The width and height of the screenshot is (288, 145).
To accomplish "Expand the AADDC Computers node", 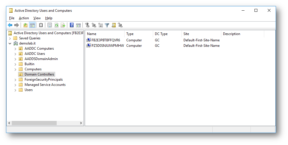I will pyautogui.click(x=15, y=49).
